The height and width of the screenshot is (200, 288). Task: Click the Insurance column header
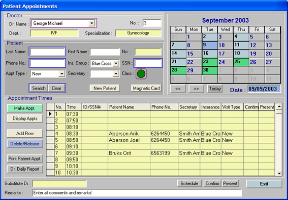[210, 107]
